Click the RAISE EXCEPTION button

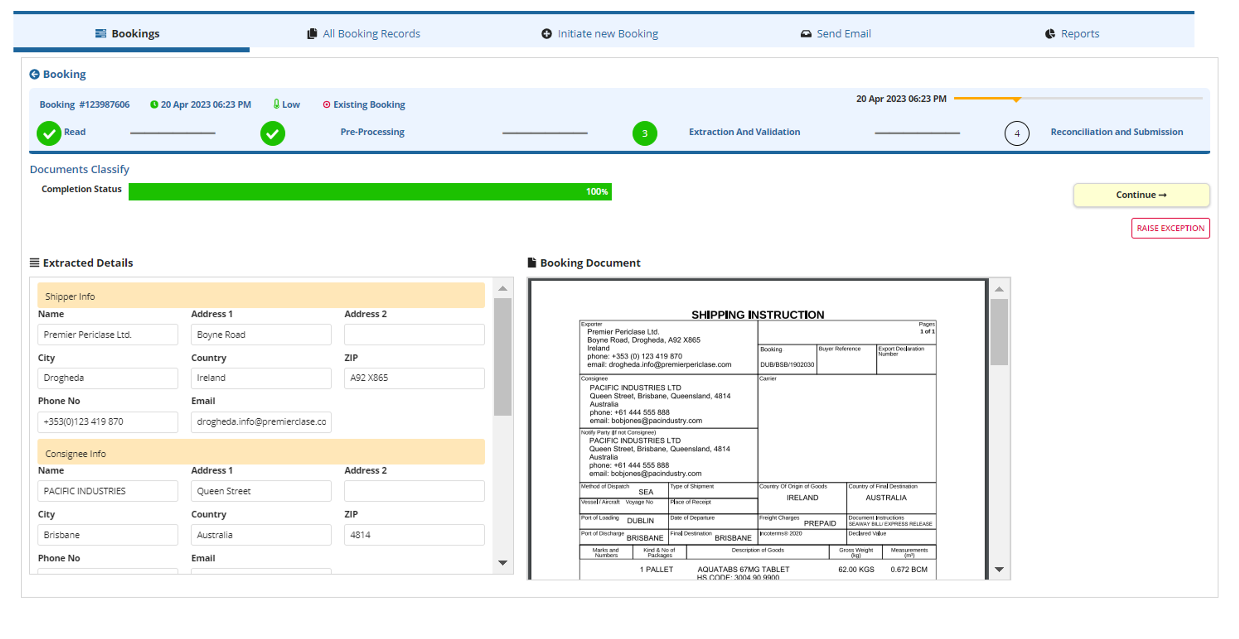pos(1170,228)
